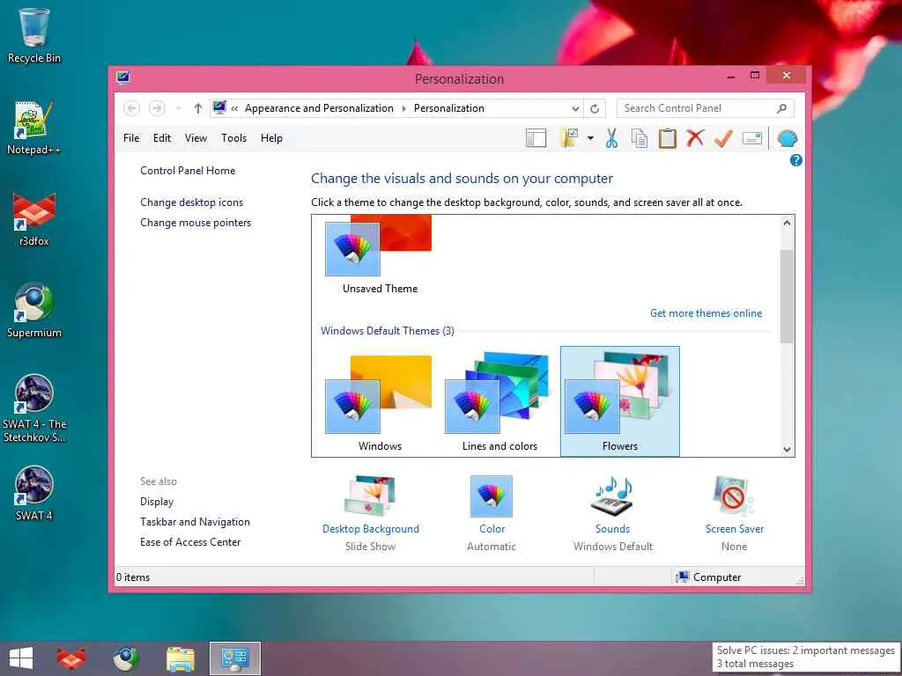
Task: Open the File menu
Action: pos(131,138)
